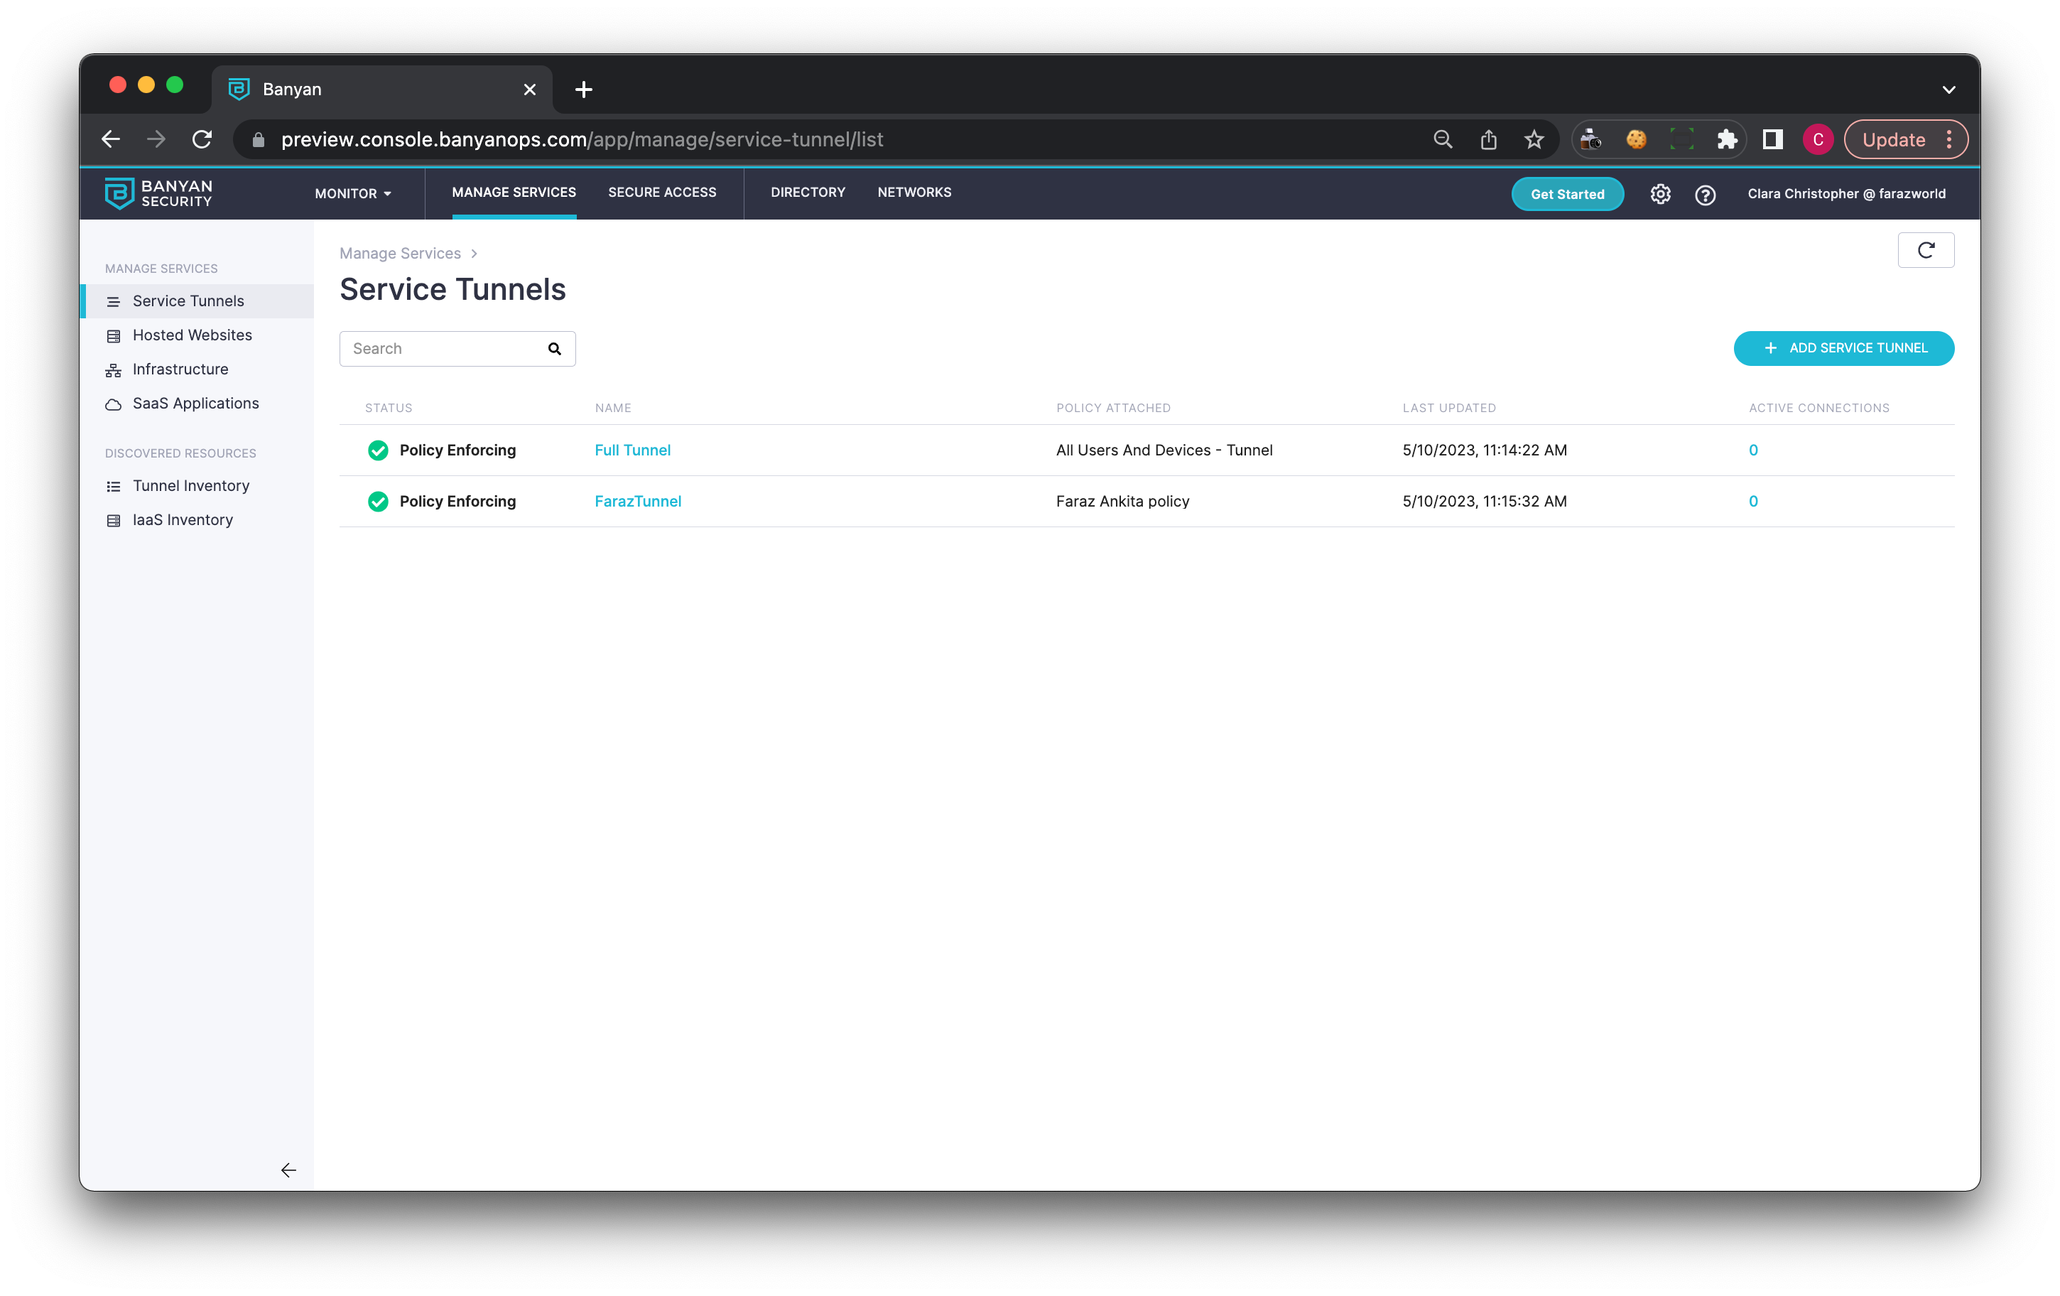Viewport: 2060px width, 1296px height.
Task: Click the search magnifier icon
Action: pyautogui.click(x=554, y=348)
